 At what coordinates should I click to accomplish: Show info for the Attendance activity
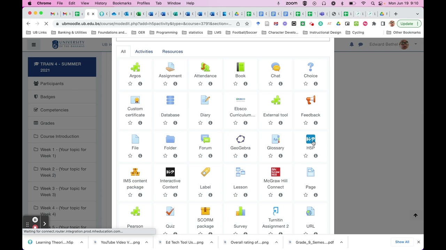point(210,84)
